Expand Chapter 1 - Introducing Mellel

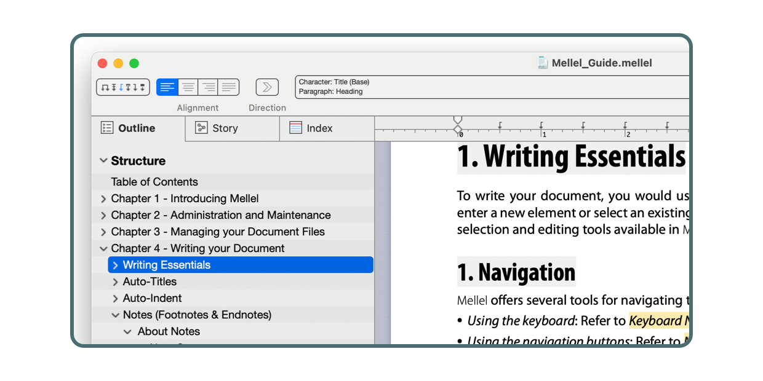point(103,198)
